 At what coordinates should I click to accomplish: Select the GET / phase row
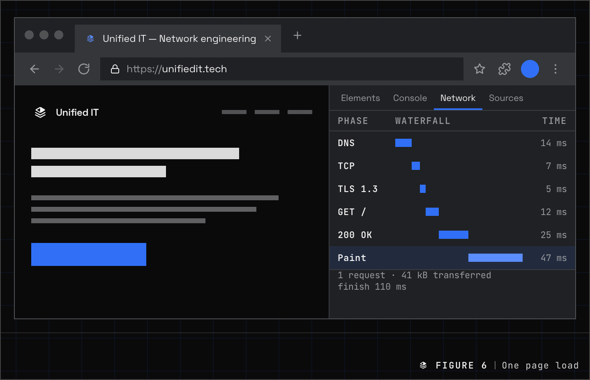[x=452, y=212]
